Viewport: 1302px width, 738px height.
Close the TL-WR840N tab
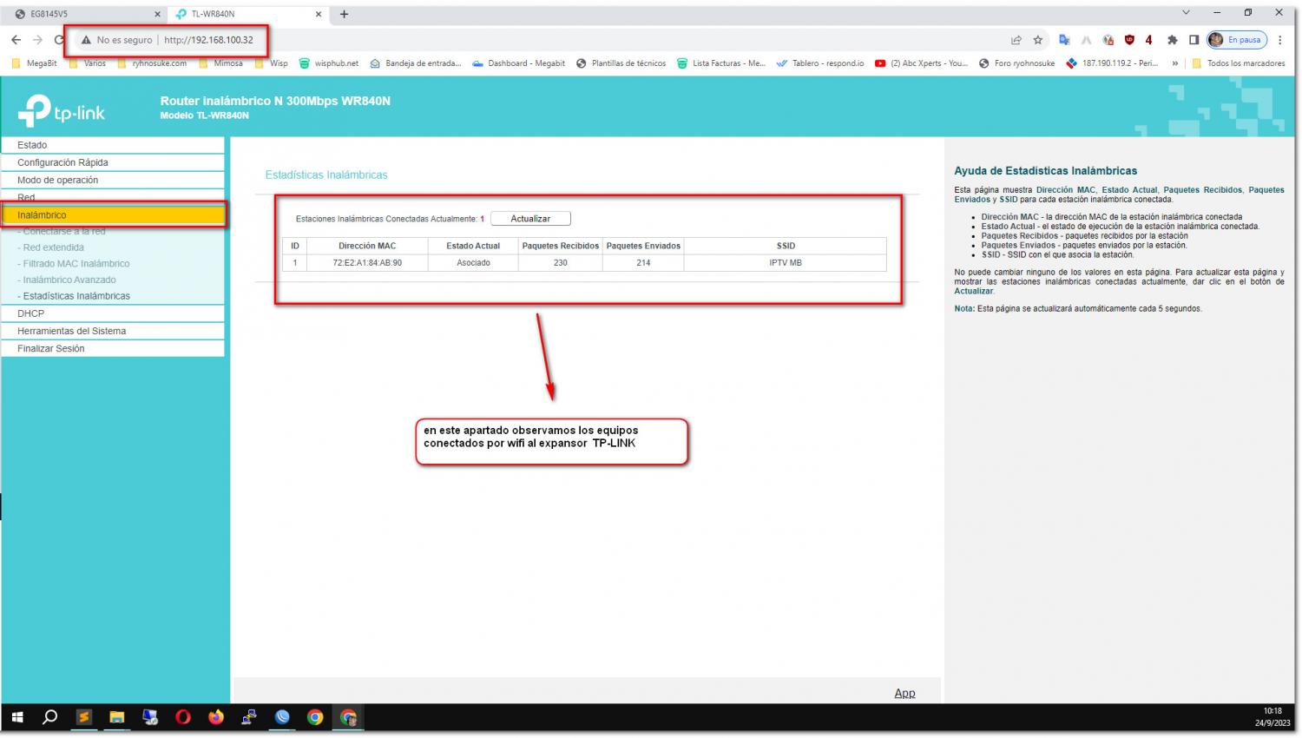(319, 14)
